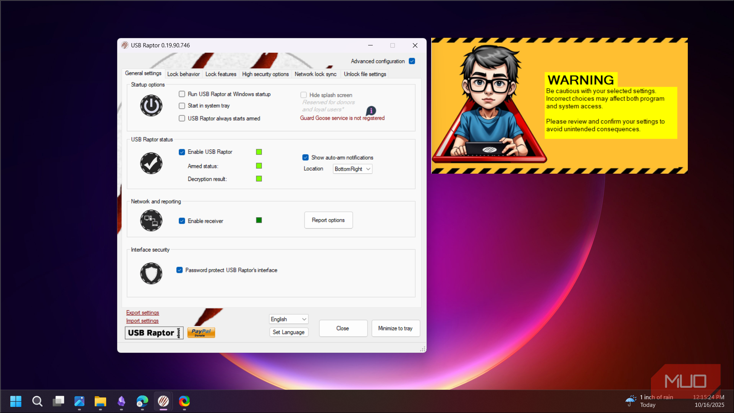Open the notification Location dropdown
Image resolution: width=734 pixels, height=413 pixels.
click(352, 169)
